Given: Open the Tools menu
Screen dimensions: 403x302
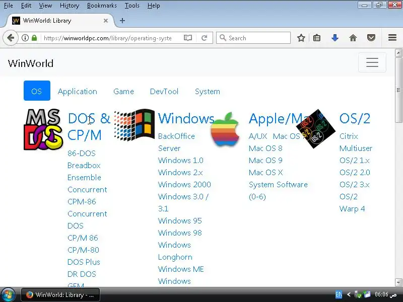Looking at the screenshot, I should [132, 6].
